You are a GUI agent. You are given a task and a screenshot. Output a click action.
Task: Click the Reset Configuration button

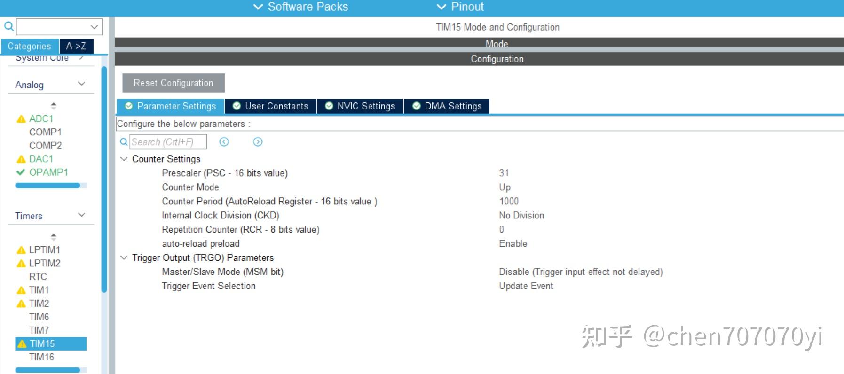coord(173,83)
